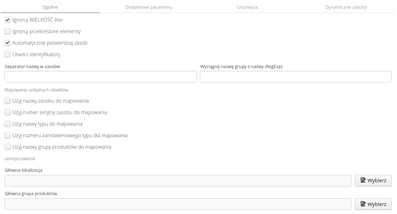Click the Główna lokalizacja text field
The height and width of the screenshot is (214, 397).
tap(178, 181)
